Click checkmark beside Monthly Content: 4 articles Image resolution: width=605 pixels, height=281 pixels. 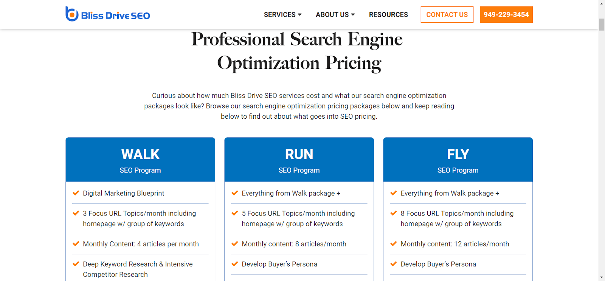[76, 244]
